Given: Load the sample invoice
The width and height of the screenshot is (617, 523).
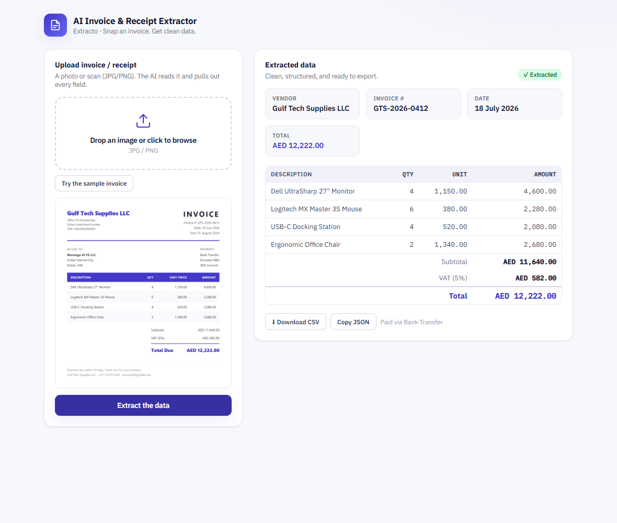Looking at the screenshot, I should (x=94, y=184).
